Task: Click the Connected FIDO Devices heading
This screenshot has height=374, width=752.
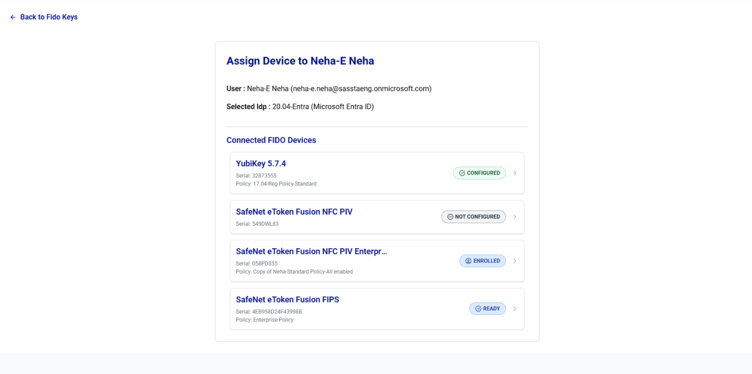Action: [271, 140]
